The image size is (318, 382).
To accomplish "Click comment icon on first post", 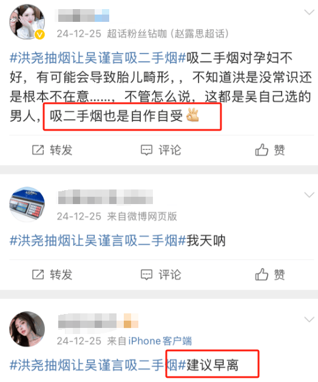I will click(147, 150).
